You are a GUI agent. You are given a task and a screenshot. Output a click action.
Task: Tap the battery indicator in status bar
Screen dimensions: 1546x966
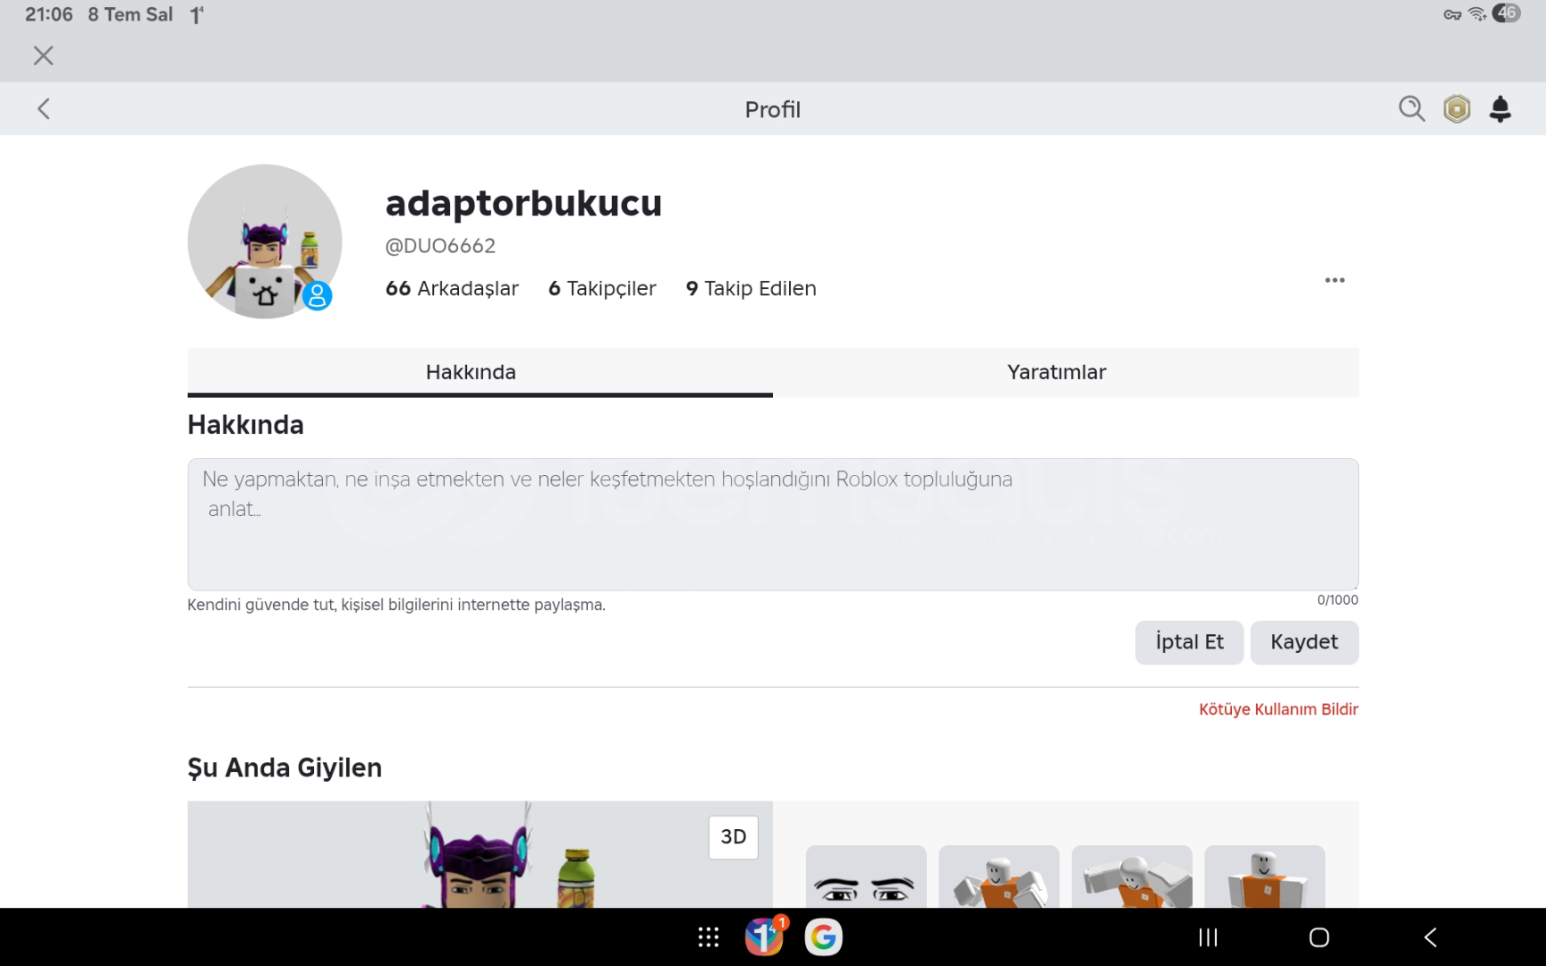point(1507,13)
